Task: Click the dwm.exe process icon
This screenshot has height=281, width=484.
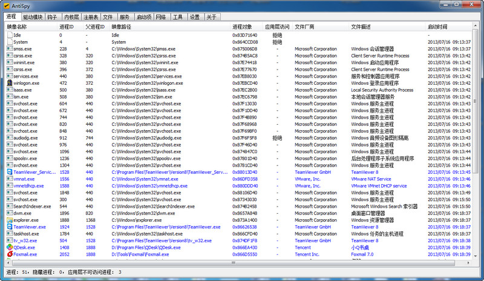Action: [x=10, y=213]
